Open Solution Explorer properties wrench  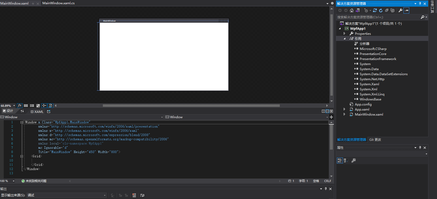pos(400,10)
